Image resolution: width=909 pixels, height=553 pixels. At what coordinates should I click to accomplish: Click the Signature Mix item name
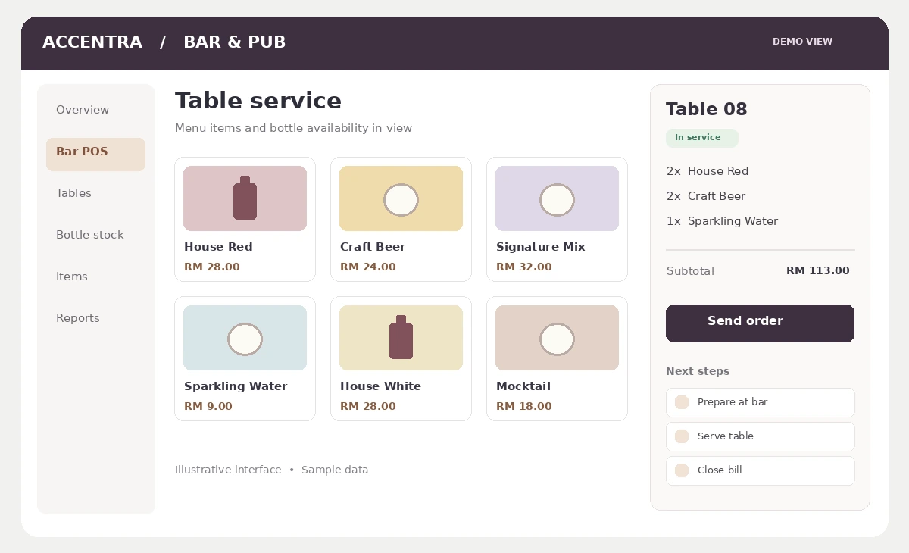[541, 247]
